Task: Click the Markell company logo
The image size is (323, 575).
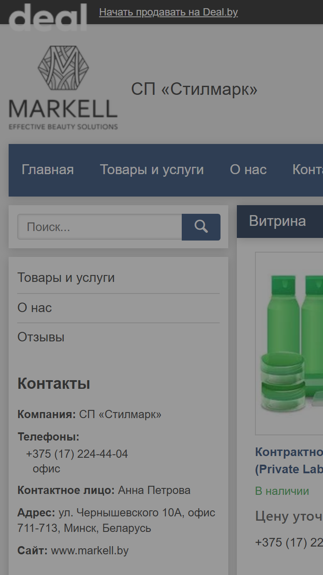Action: [63, 87]
